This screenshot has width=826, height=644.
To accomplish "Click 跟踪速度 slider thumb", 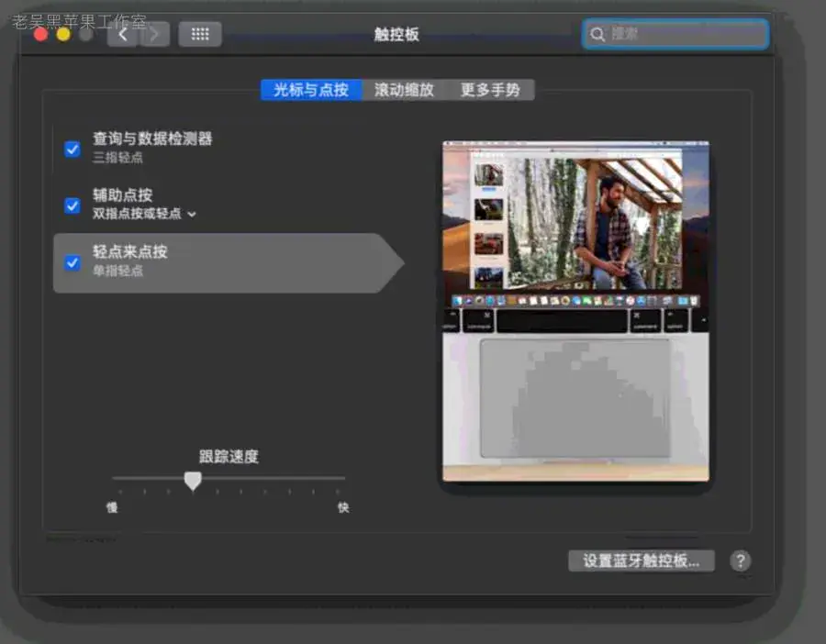I will (x=193, y=480).
